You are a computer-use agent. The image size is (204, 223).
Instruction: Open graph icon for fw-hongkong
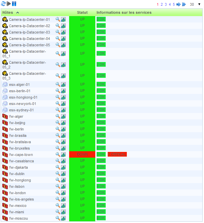[x=63, y=180]
